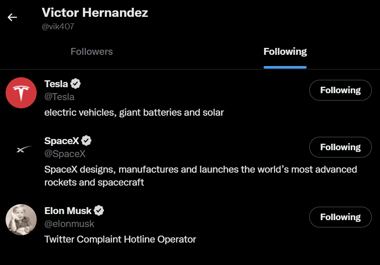The width and height of the screenshot is (380, 265).
Task: Click the back arrow icon
Action: pyautogui.click(x=12, y=17)
